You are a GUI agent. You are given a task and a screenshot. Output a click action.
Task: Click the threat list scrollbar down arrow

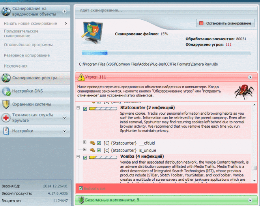[x=254, y=180]
